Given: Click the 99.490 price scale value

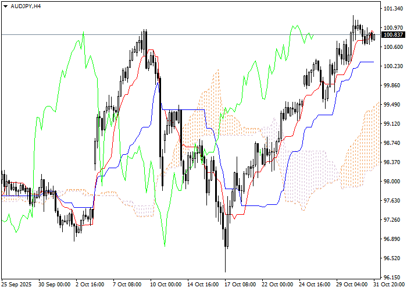Looking at the screenshot, I should [x=393, y=105].
